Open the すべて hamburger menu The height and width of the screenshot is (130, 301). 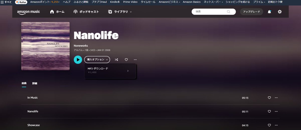[6, 2]
